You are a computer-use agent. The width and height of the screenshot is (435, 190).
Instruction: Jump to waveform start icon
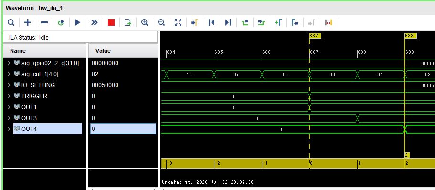click(x=212, y=22)
